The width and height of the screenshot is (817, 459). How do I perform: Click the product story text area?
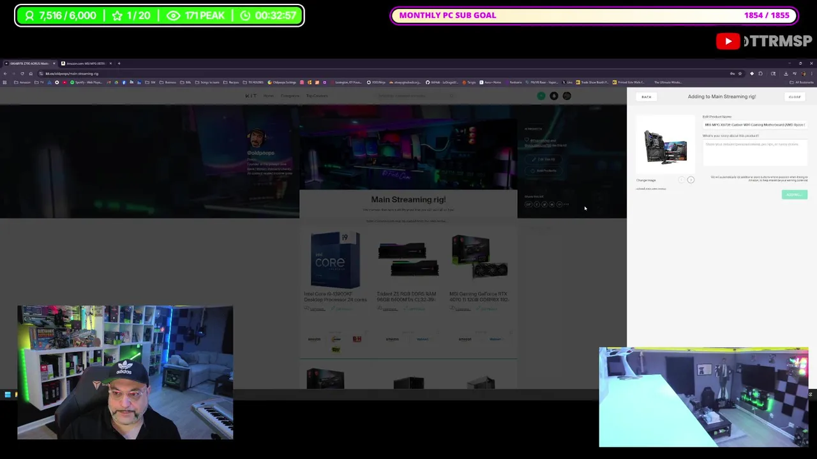[755, 153]
